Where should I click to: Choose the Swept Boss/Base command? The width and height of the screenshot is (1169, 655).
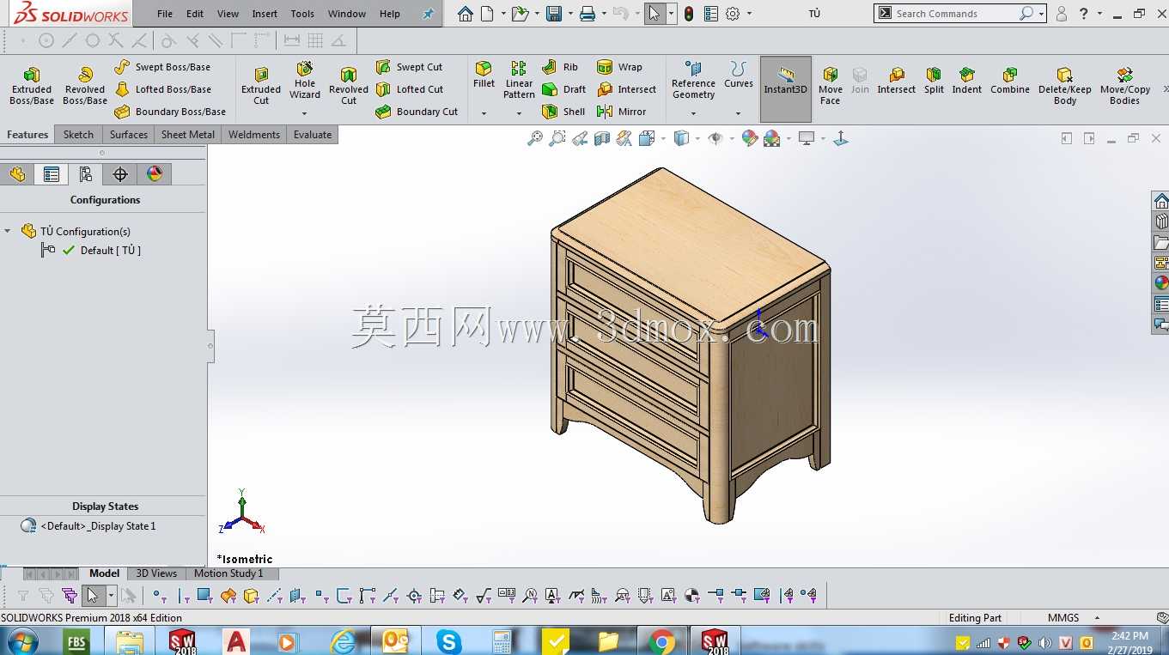pos(162,67)
